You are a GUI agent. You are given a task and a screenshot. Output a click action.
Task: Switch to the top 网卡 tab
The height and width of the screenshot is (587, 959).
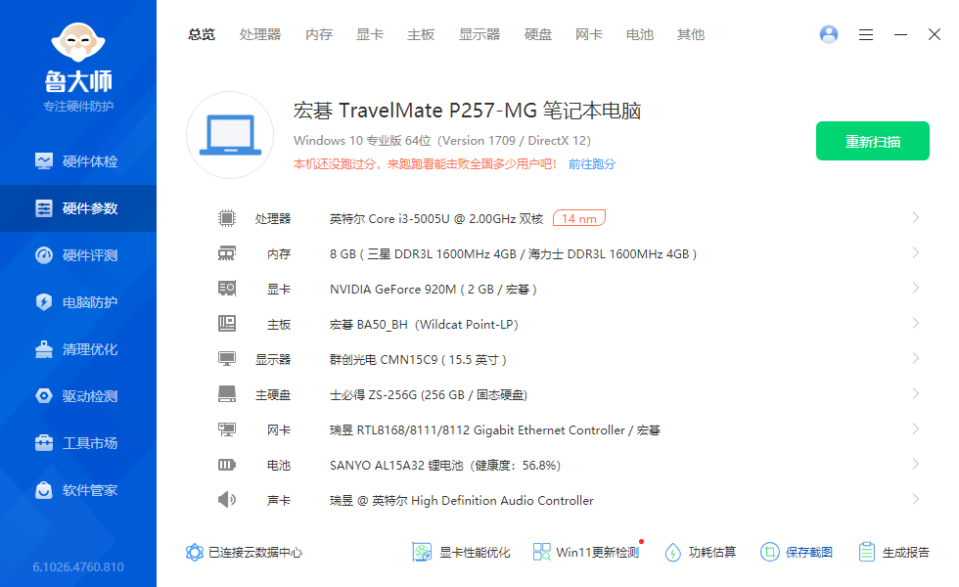589,35
